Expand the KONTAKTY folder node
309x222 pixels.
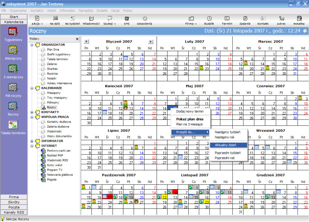pos(32,112)
